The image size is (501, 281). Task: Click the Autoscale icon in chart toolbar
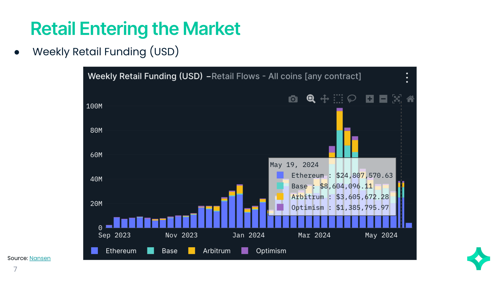tap(397, 99)
